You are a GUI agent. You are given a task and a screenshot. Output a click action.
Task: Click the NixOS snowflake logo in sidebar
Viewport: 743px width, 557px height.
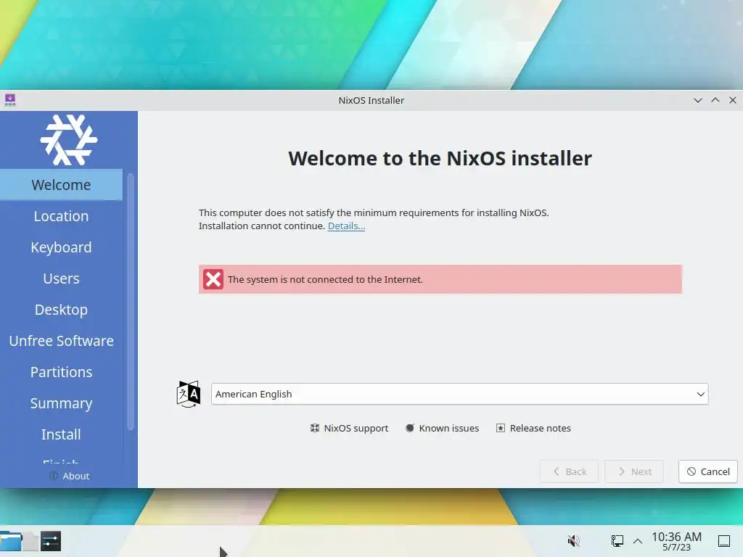point(69,140)
